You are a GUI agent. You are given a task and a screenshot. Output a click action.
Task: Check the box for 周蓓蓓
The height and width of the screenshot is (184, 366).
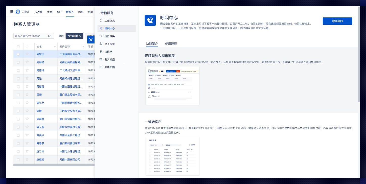pyautogui.click(x=18, y=87)
